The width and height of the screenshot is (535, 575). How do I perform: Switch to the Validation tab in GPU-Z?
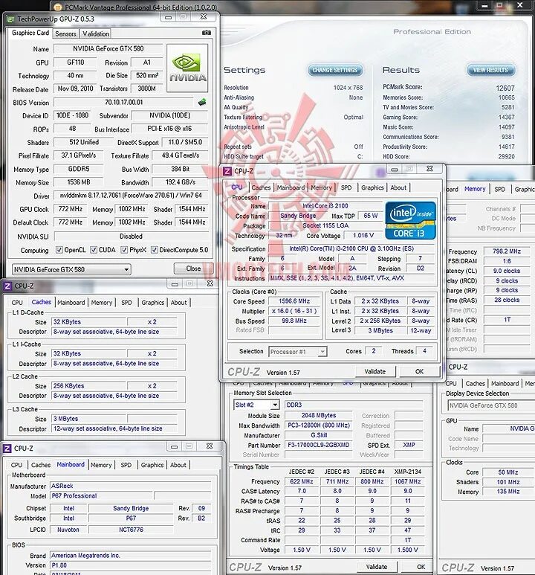tap(96, 33)
